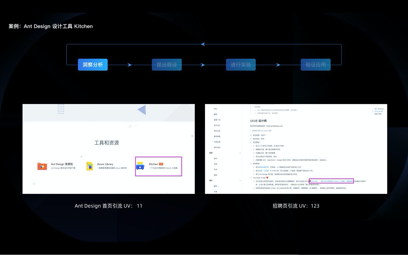The image size is (408, 255).
Task: Click the 'Two More Things' bullet text
Action: (x=259, y=178)
